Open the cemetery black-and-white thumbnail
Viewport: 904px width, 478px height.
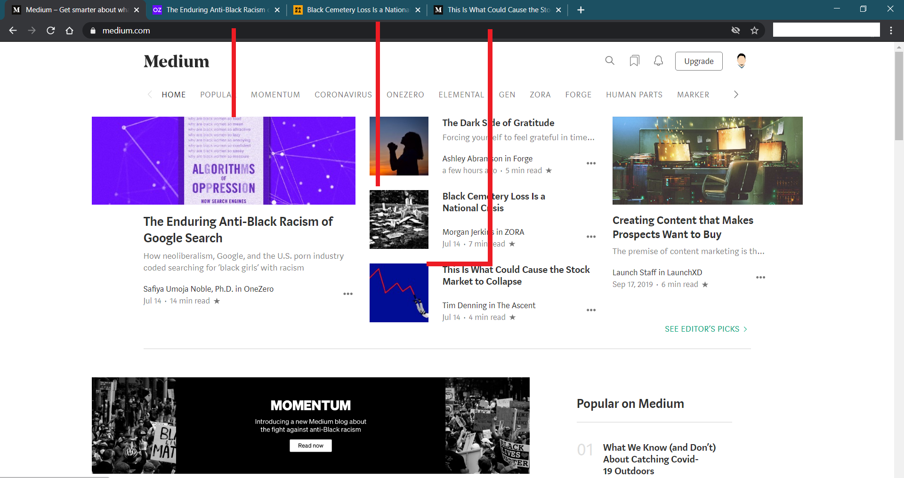tap(399, 219)
